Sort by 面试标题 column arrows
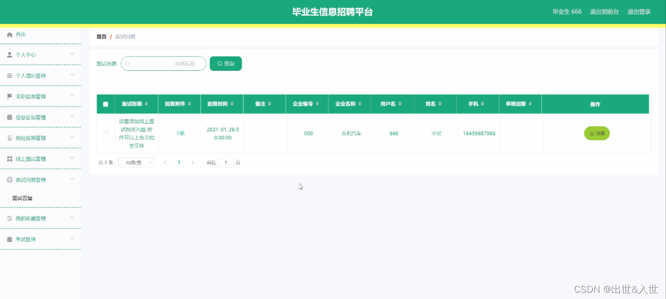The height and width of the screenshot is (299, 666). pyautogui.click(x=147, y=104)
